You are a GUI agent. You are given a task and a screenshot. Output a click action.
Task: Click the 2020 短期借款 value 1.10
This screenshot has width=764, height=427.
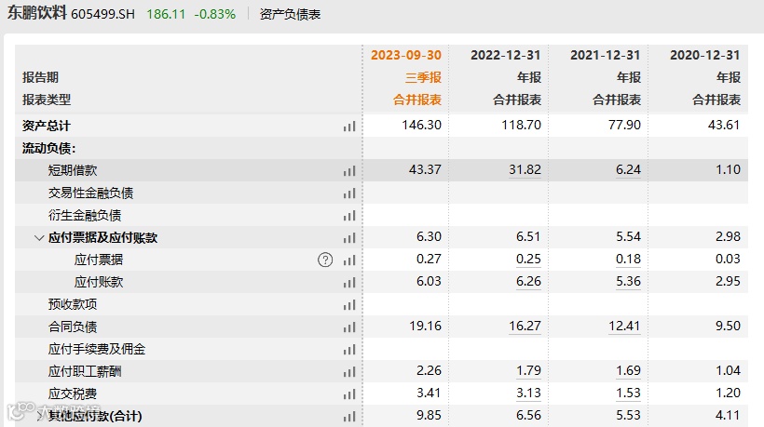pyautogui.click(x=728, y=169)
